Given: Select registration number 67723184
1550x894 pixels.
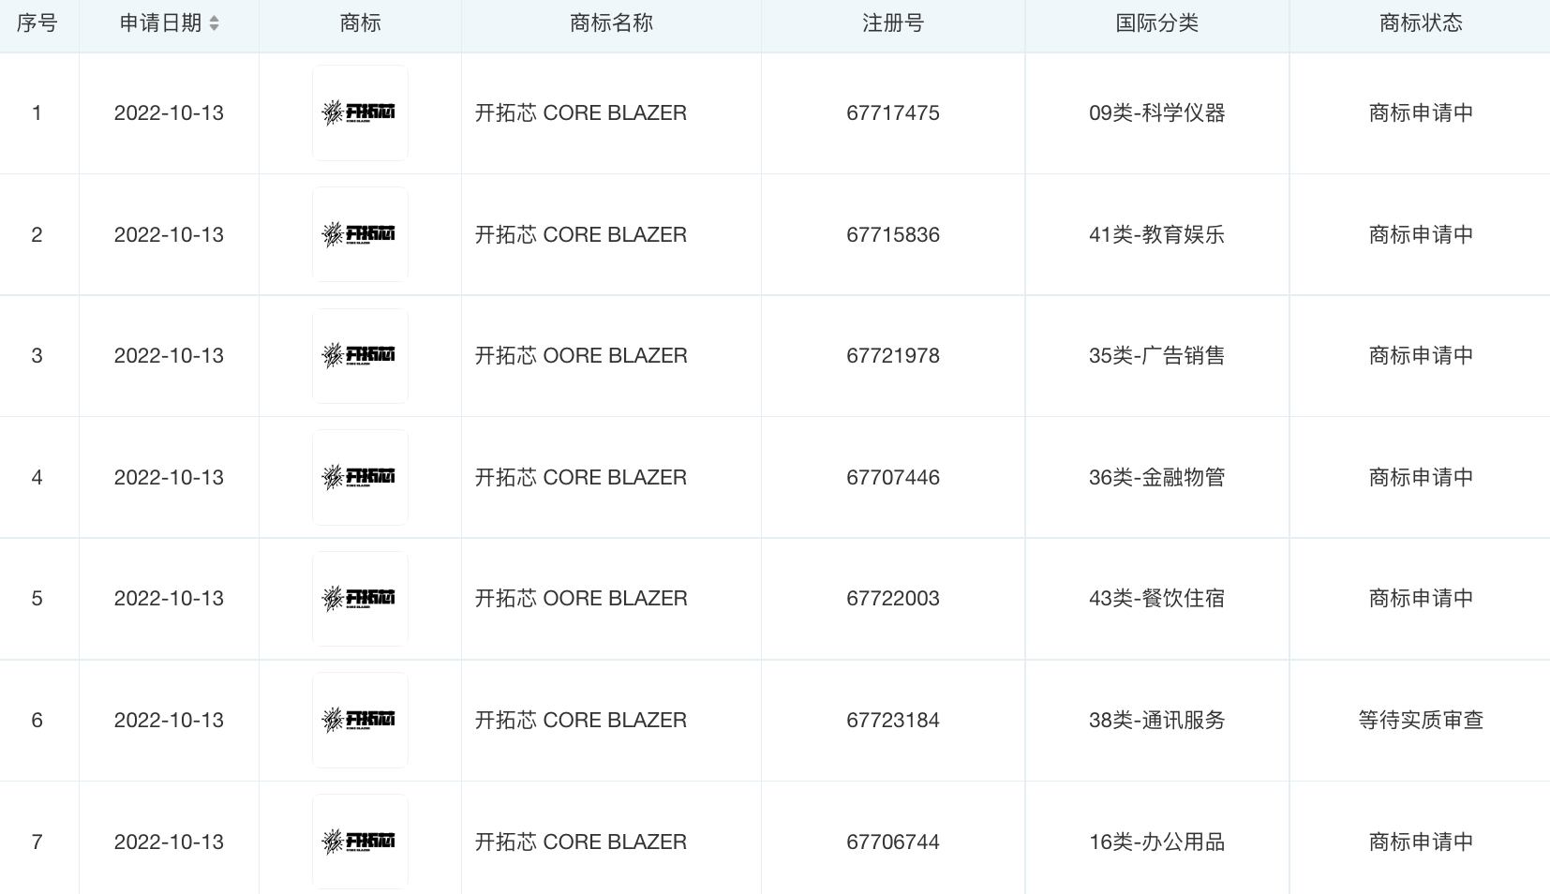Looking at the screenshot, I should pos(893,720).
